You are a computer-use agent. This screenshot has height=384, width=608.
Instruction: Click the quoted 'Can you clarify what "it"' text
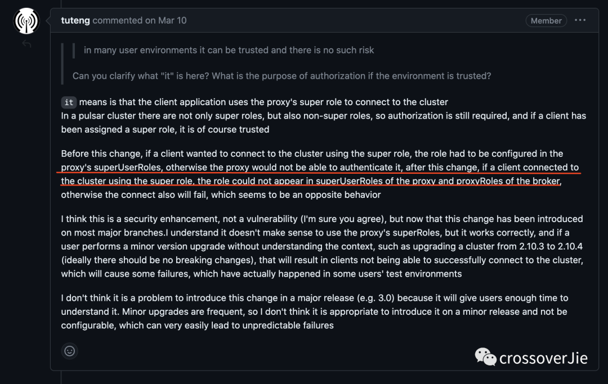pos(281,76)
